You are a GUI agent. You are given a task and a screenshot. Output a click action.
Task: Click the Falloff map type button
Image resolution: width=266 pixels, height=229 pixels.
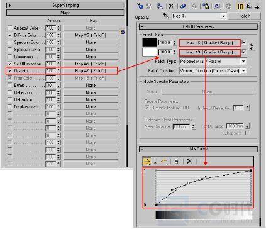245,16
